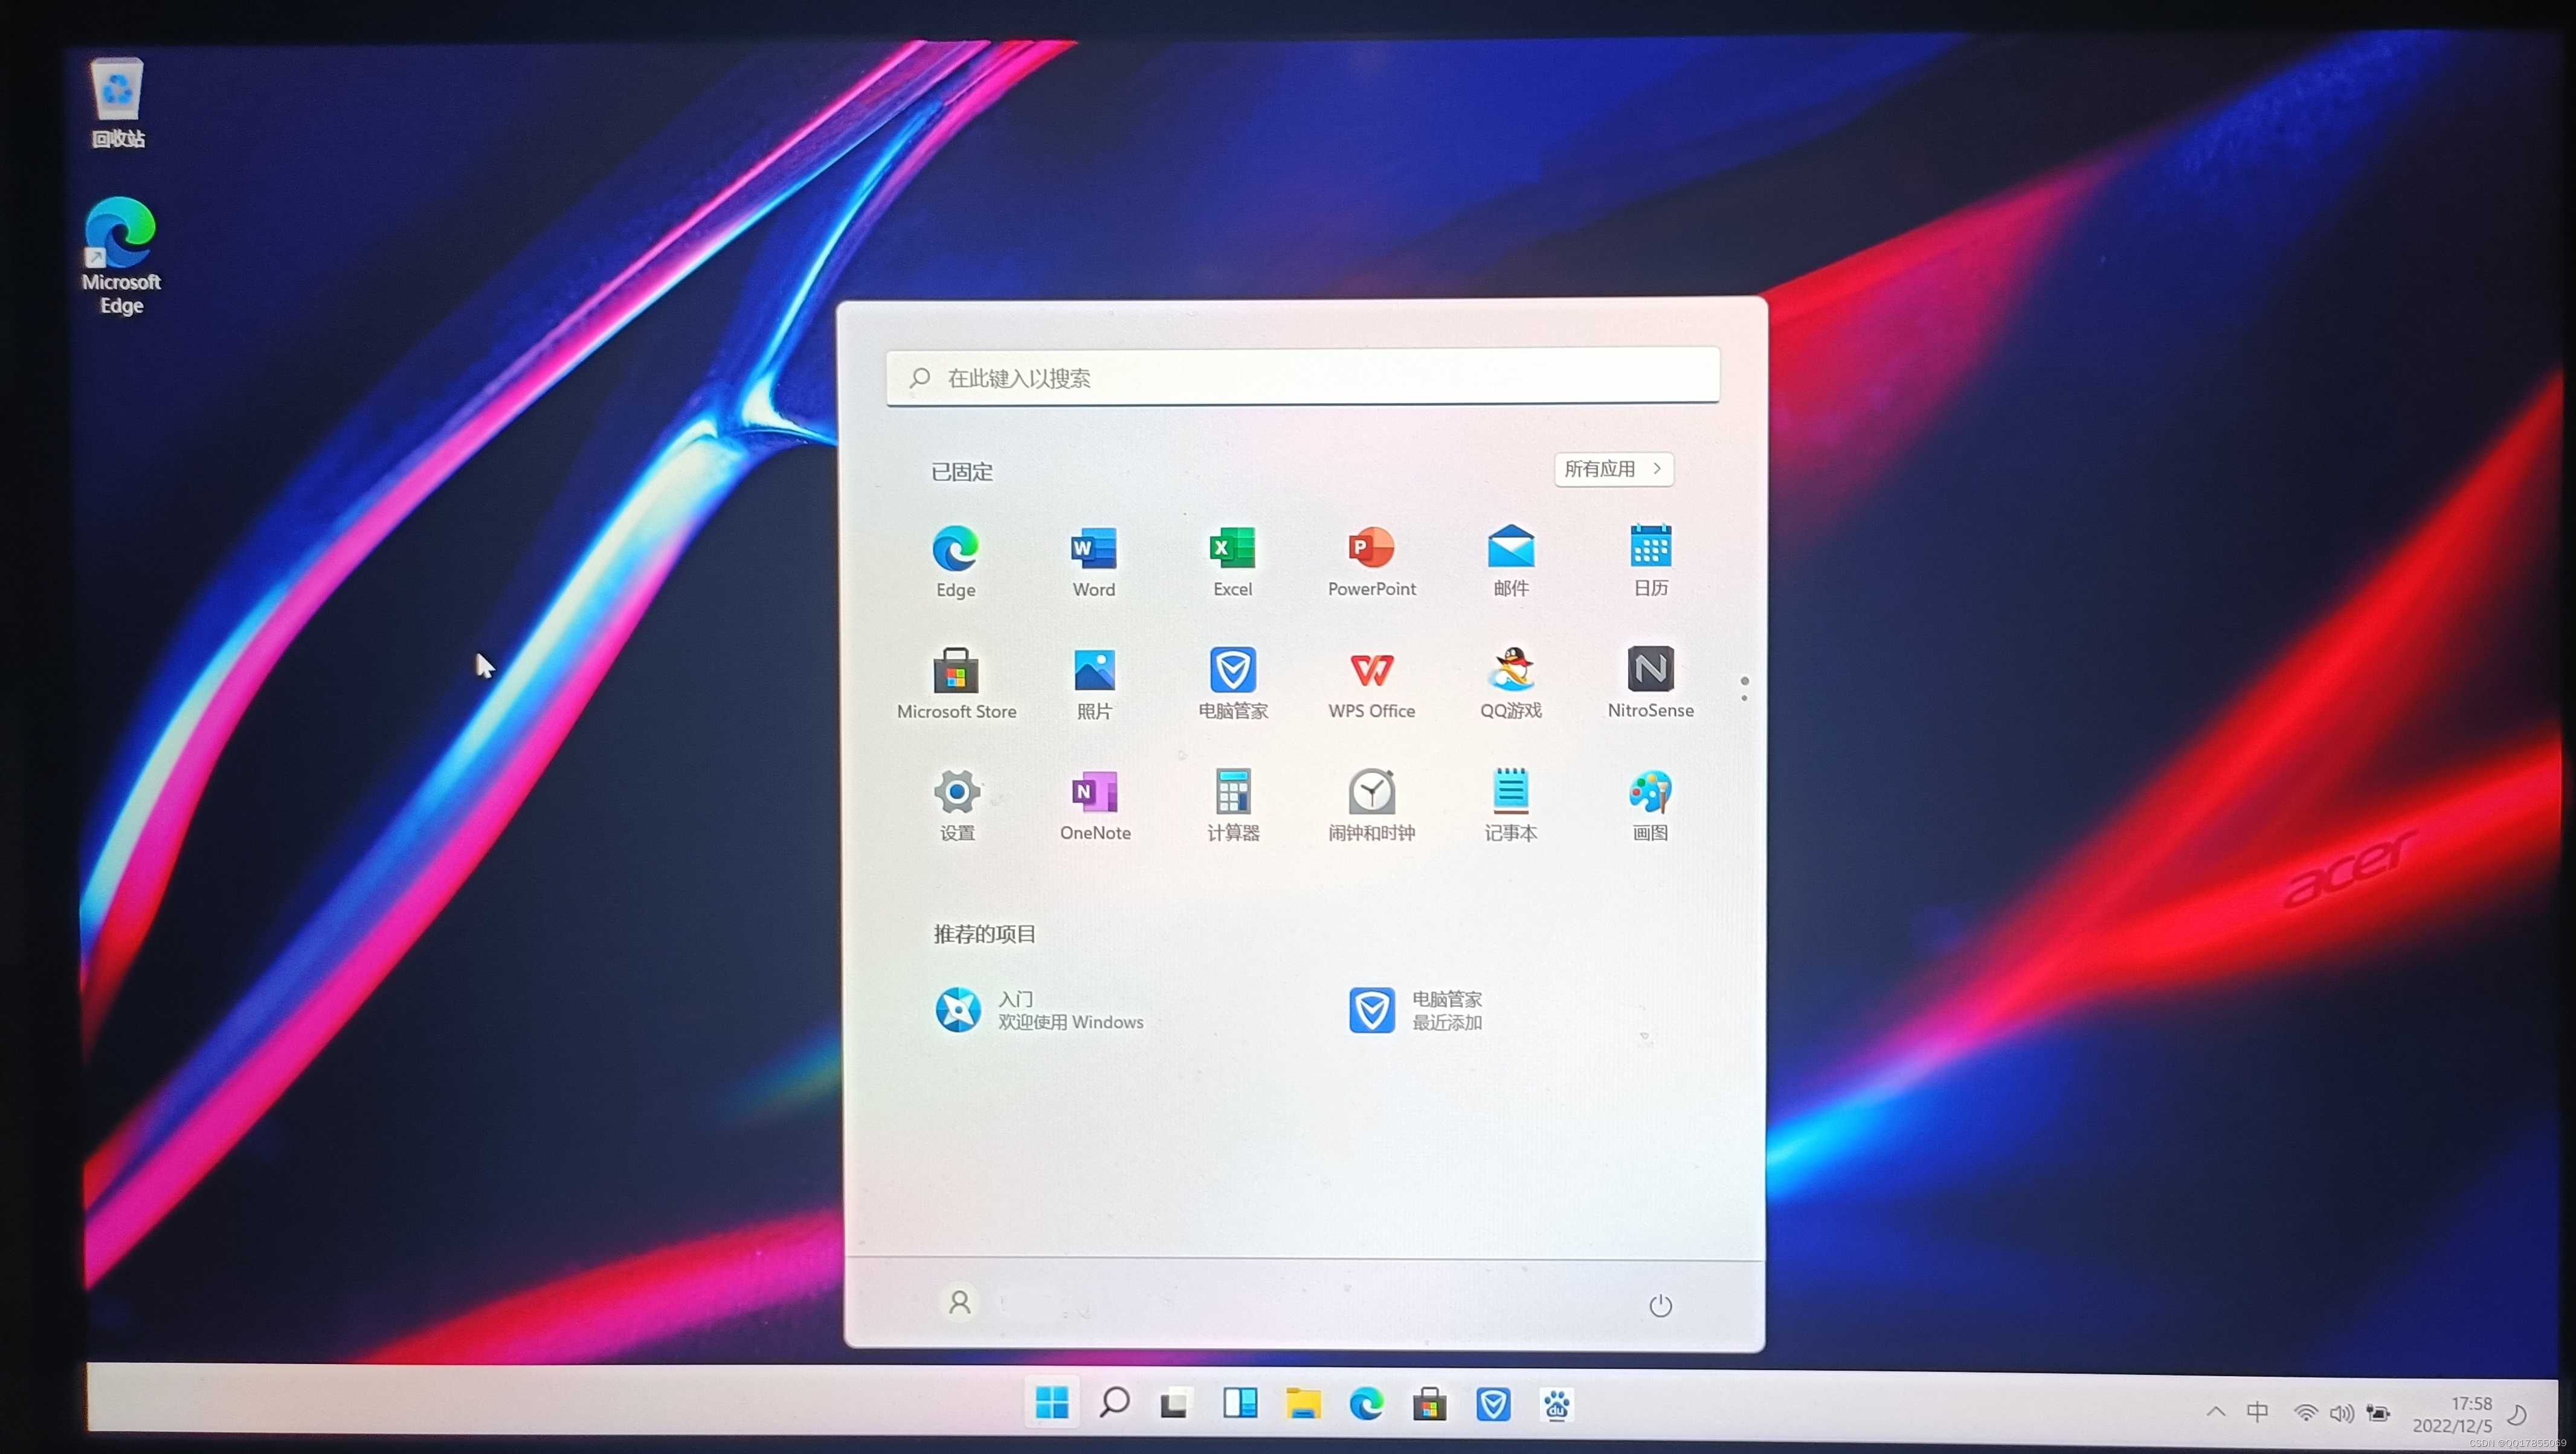Launch QQ游戏
The image size is (2576, 1454).
click(x=1510, y=682)
